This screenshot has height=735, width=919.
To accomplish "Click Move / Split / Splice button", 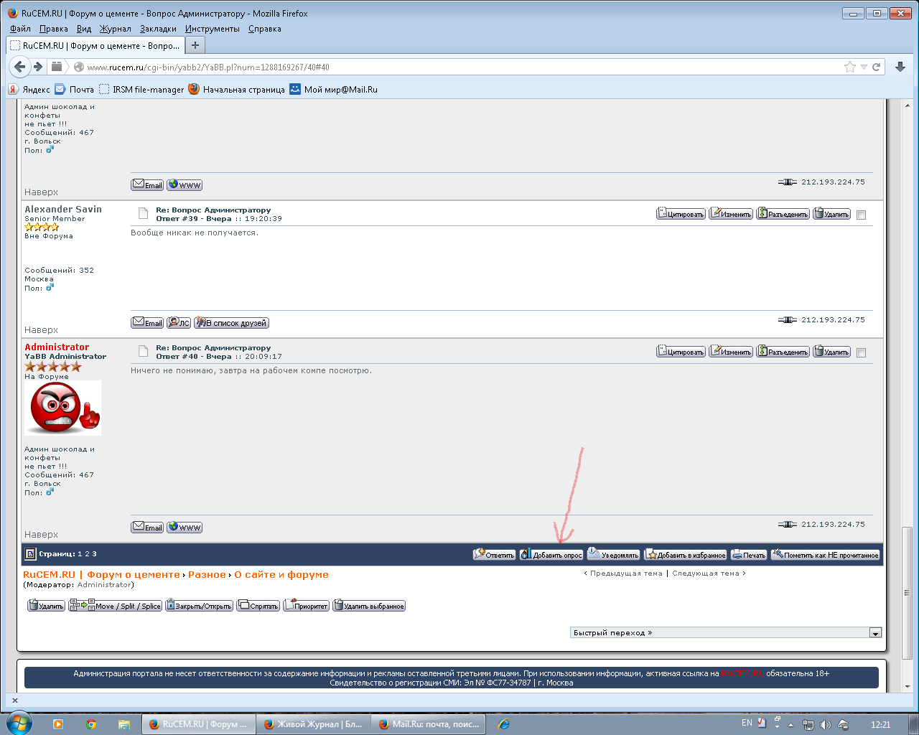I will click(116, 606).
